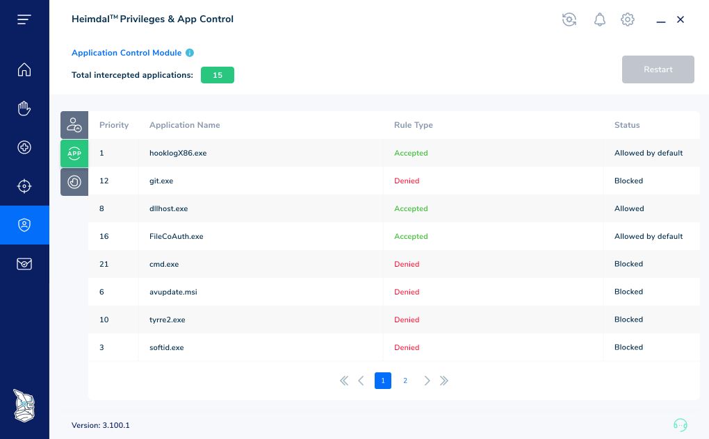709x439 pixels.
Task: Open the hand-shaped module icon in sidebar
Action: click(x=24, y=108)
